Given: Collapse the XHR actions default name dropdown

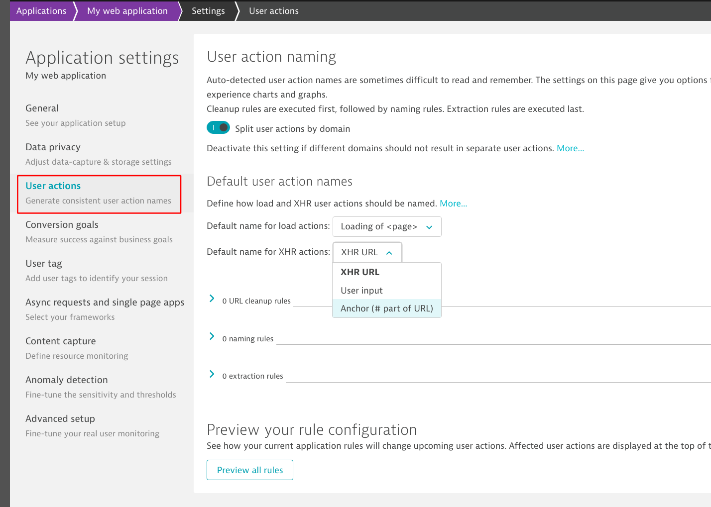Looking at the screenshot, I should (367, 253).
